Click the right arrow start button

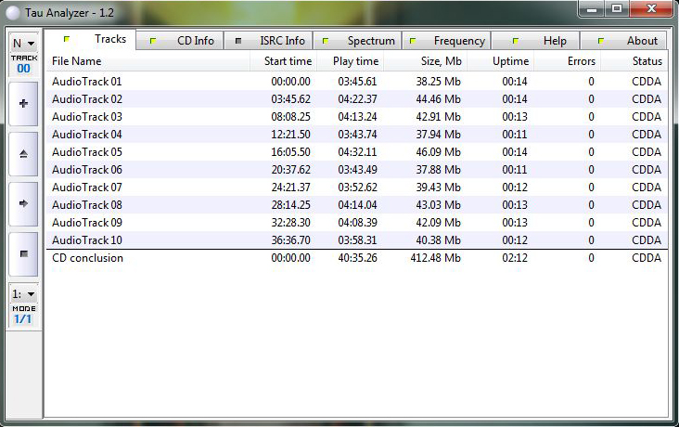coord(23,203)
